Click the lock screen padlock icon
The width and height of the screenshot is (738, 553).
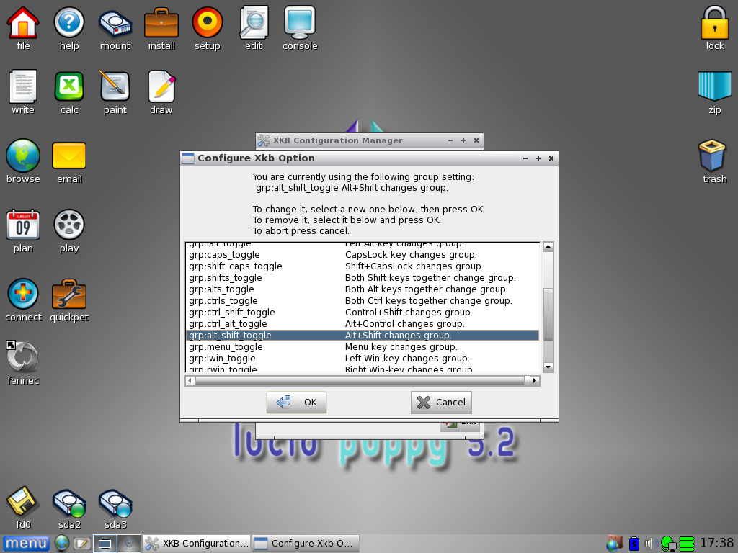[x=714, y=22]
